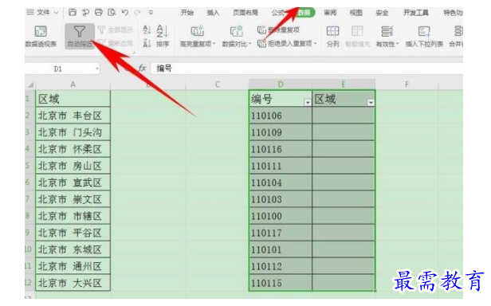Switch to the 开发工具 tab
Image resolution: width=491 pixels, height=306 pixels.
416,13
